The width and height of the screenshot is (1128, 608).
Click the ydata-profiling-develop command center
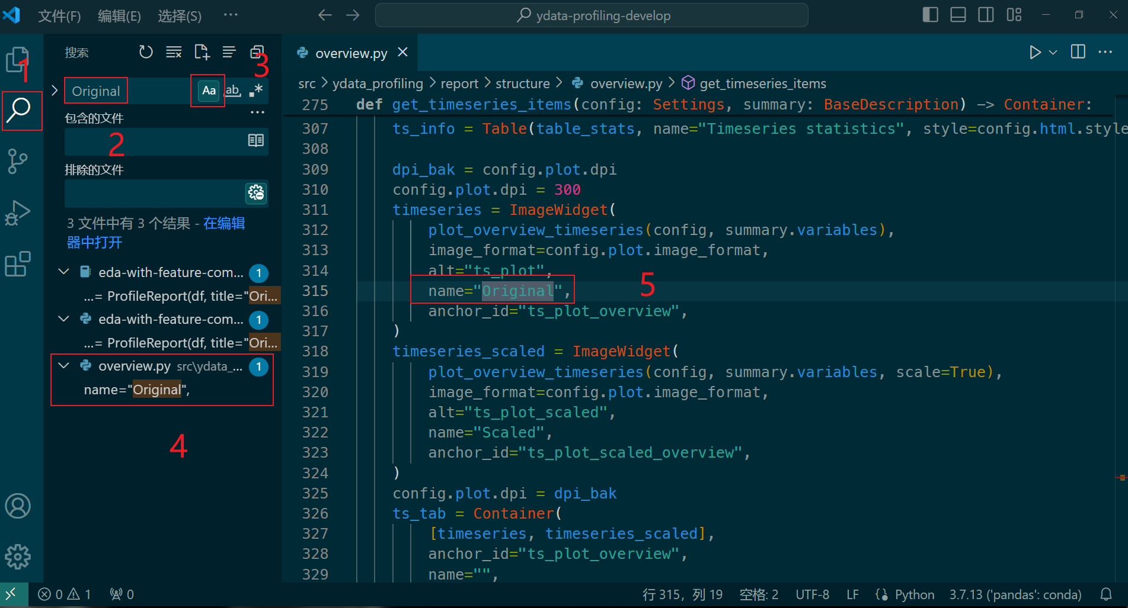(x=592, y=15)
